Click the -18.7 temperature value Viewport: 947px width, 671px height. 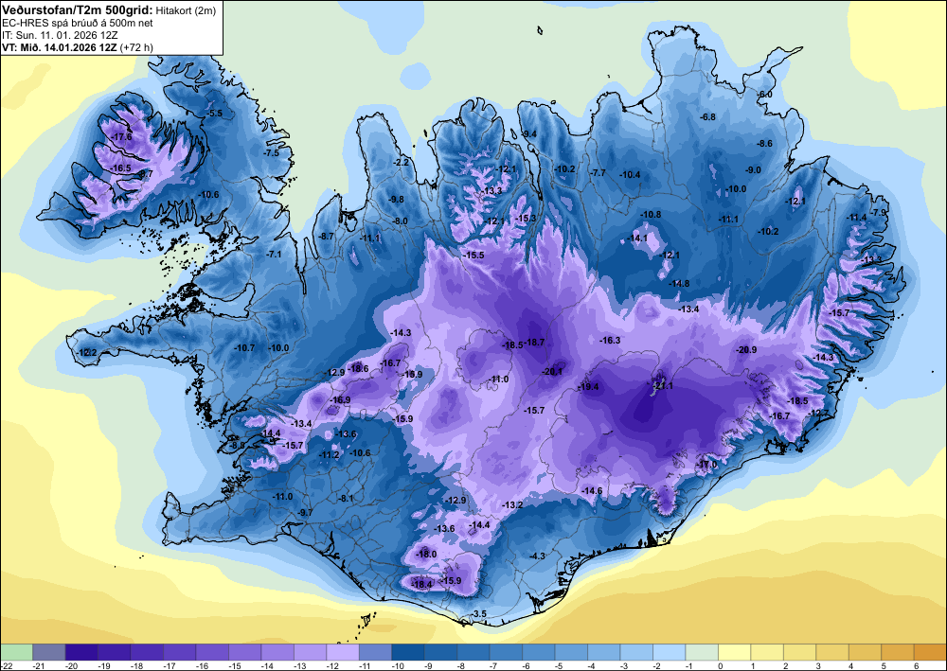pyautogui.click(x=535, y=343)
